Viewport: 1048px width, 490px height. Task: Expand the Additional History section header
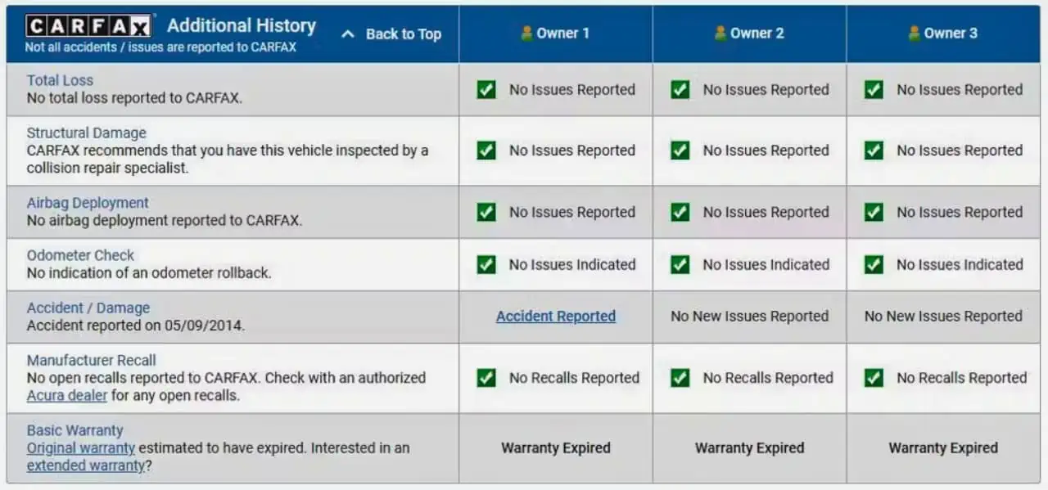241,25
